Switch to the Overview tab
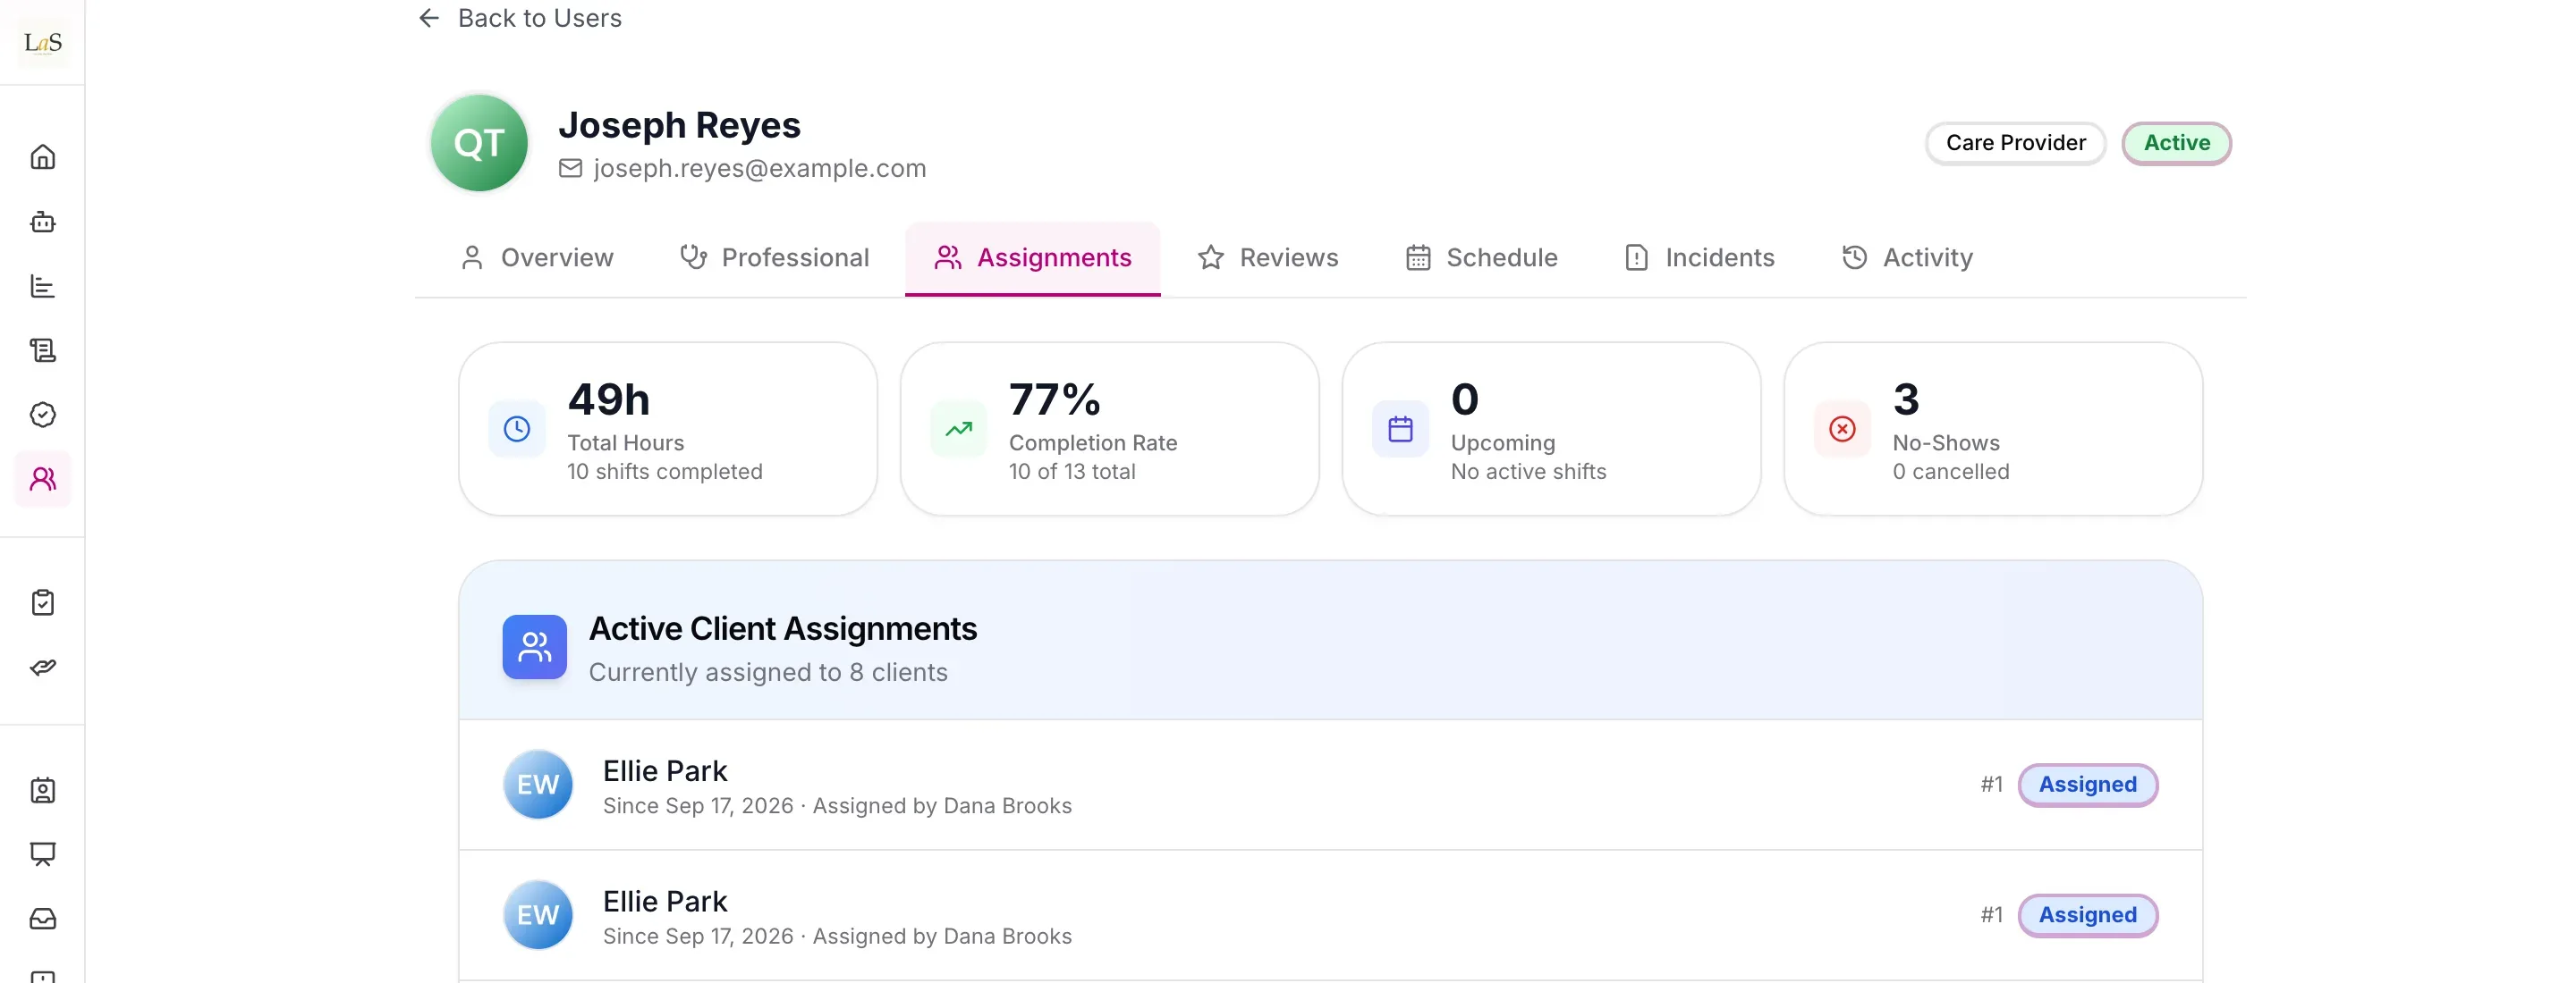The image size is (2576, 983). click(x=537, y=257)
